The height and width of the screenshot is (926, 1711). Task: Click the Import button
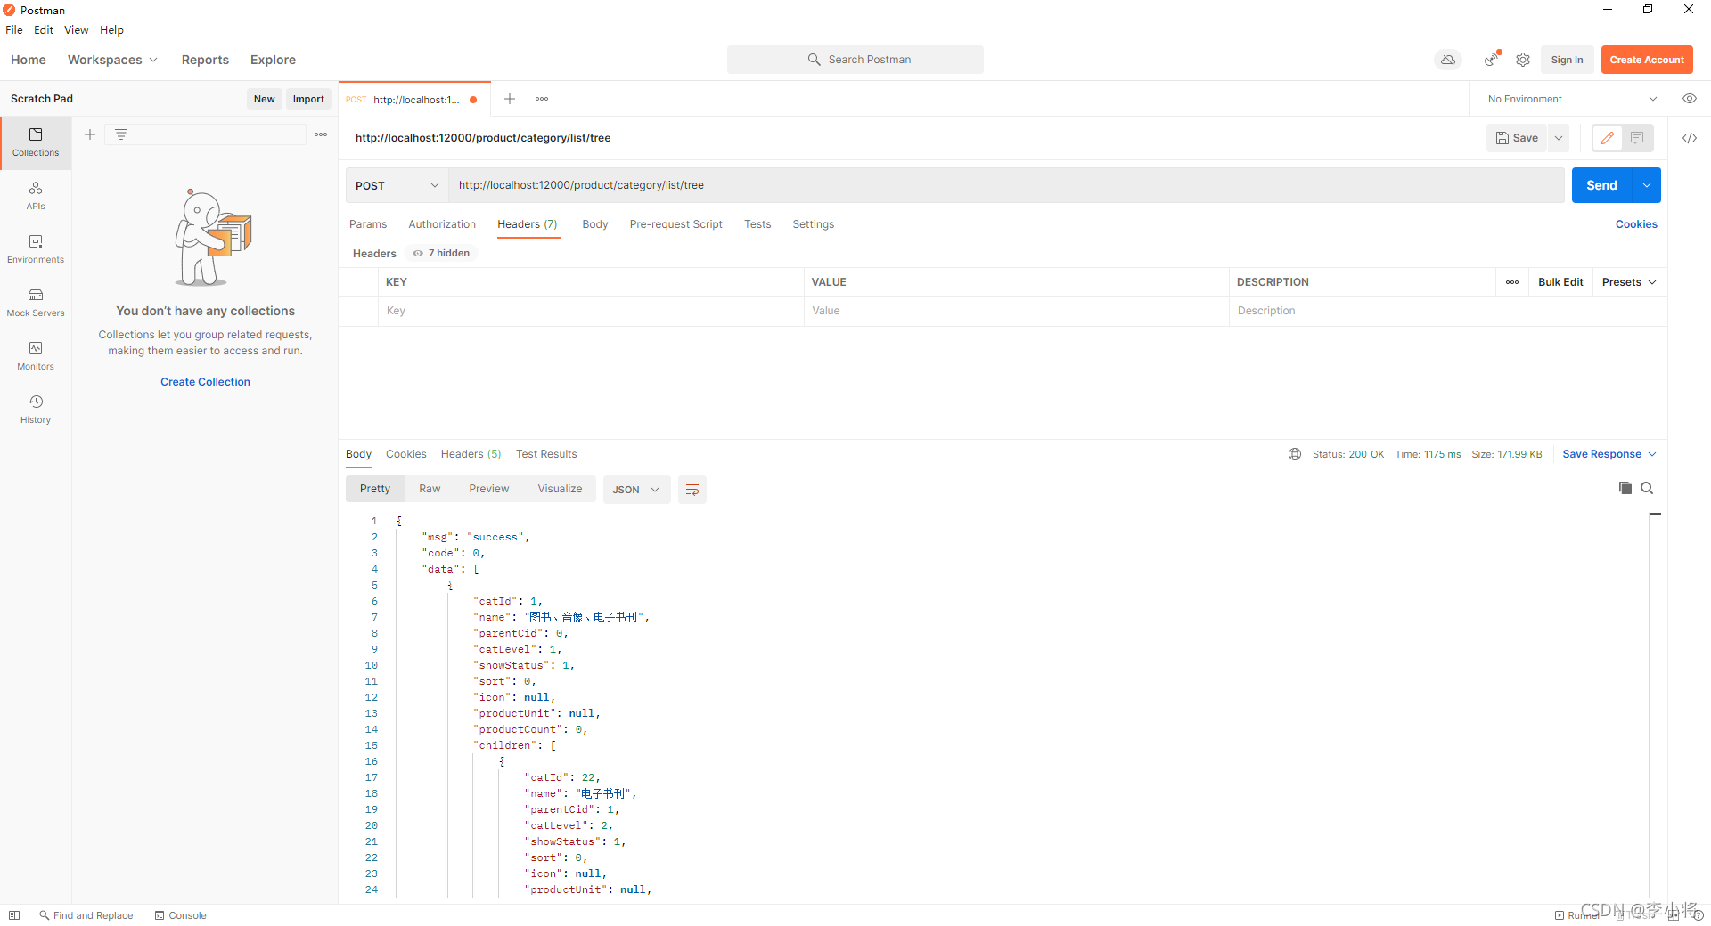coord(308,99)
